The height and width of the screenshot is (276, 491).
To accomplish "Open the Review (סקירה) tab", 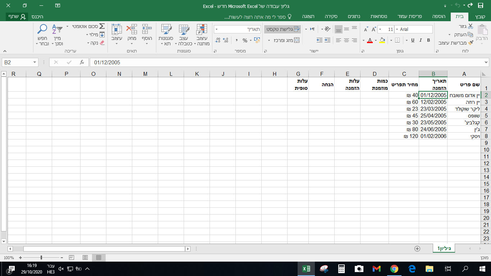I will coord(331,17).
